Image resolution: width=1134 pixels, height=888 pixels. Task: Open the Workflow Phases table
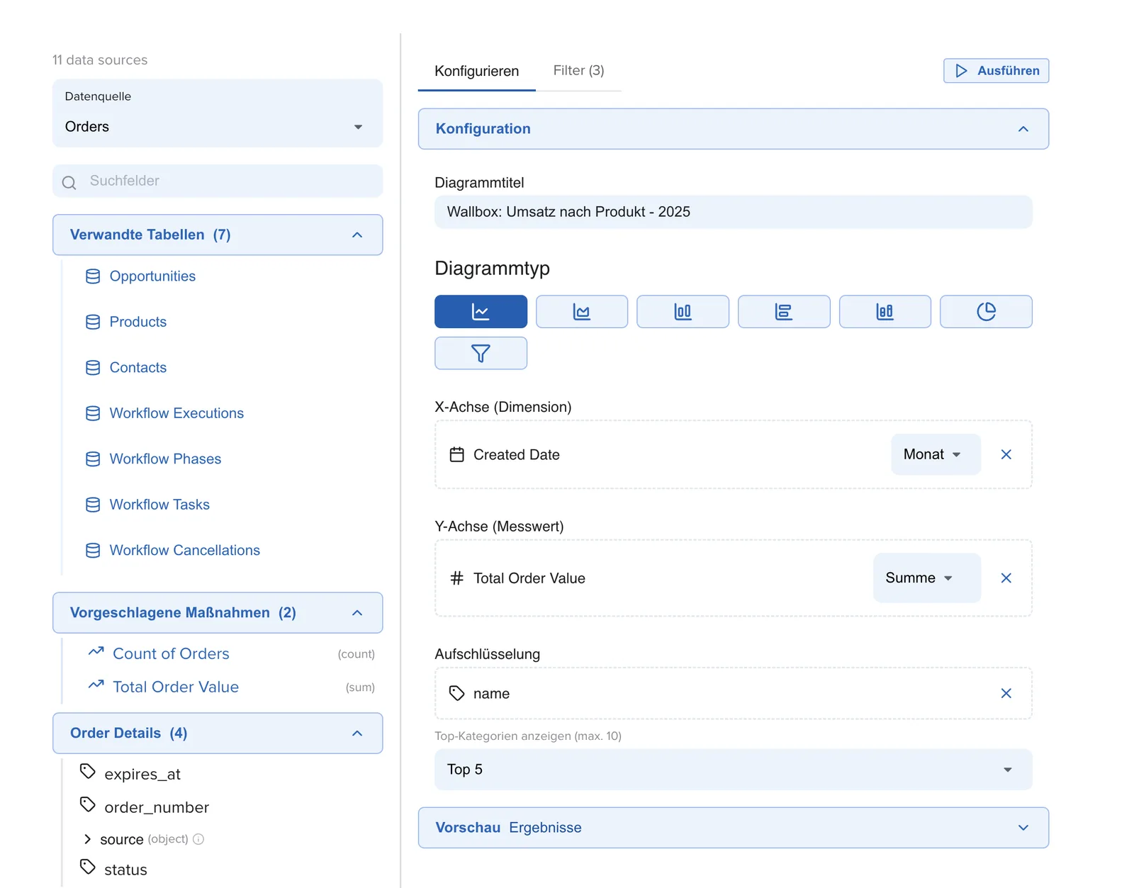pyautogui.click(x=165, y=459)
